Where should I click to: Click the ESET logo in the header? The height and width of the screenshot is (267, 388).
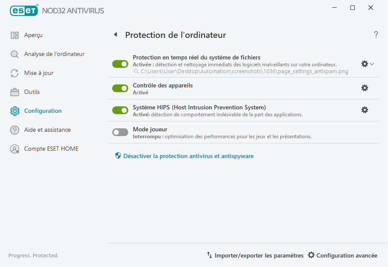click(24, 10)
